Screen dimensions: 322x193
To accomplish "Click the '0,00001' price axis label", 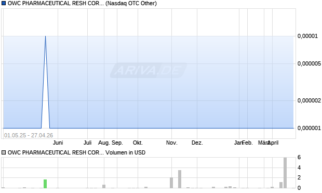I will point(307,36).
